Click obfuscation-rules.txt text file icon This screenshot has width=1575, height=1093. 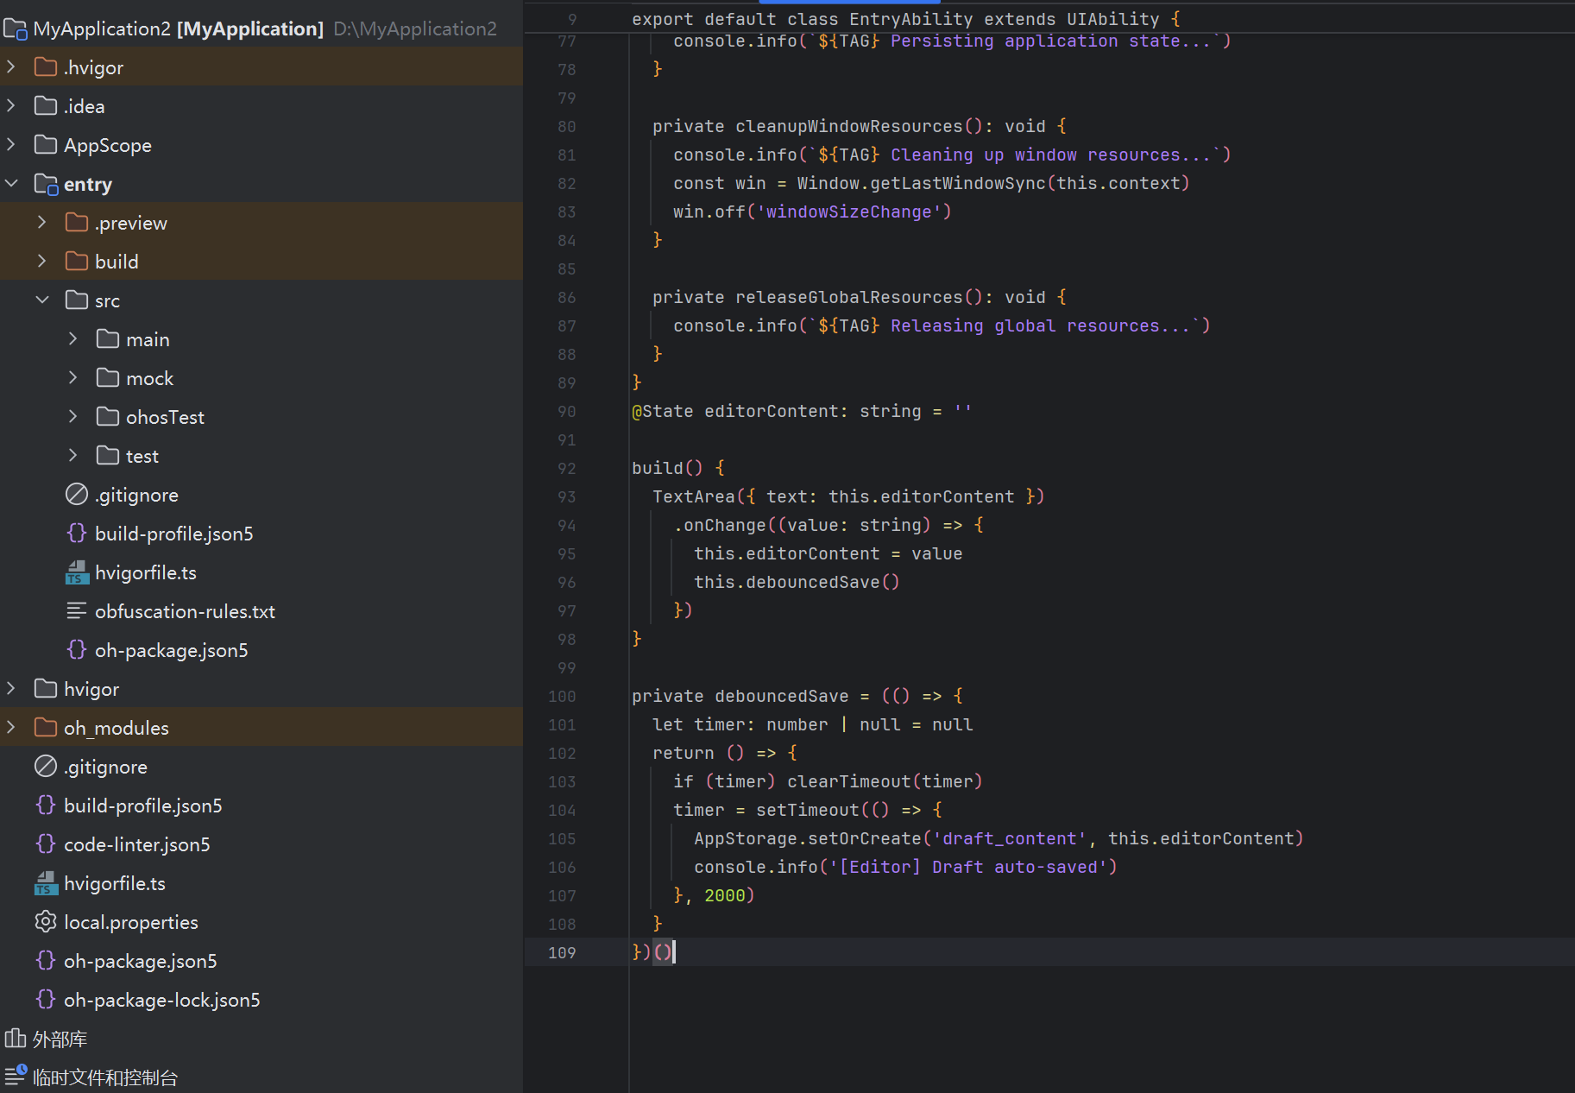(x=77, y=610)
